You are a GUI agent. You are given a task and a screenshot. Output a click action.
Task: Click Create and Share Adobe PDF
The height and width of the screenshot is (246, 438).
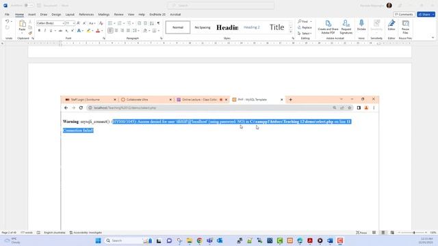[328, 27]
